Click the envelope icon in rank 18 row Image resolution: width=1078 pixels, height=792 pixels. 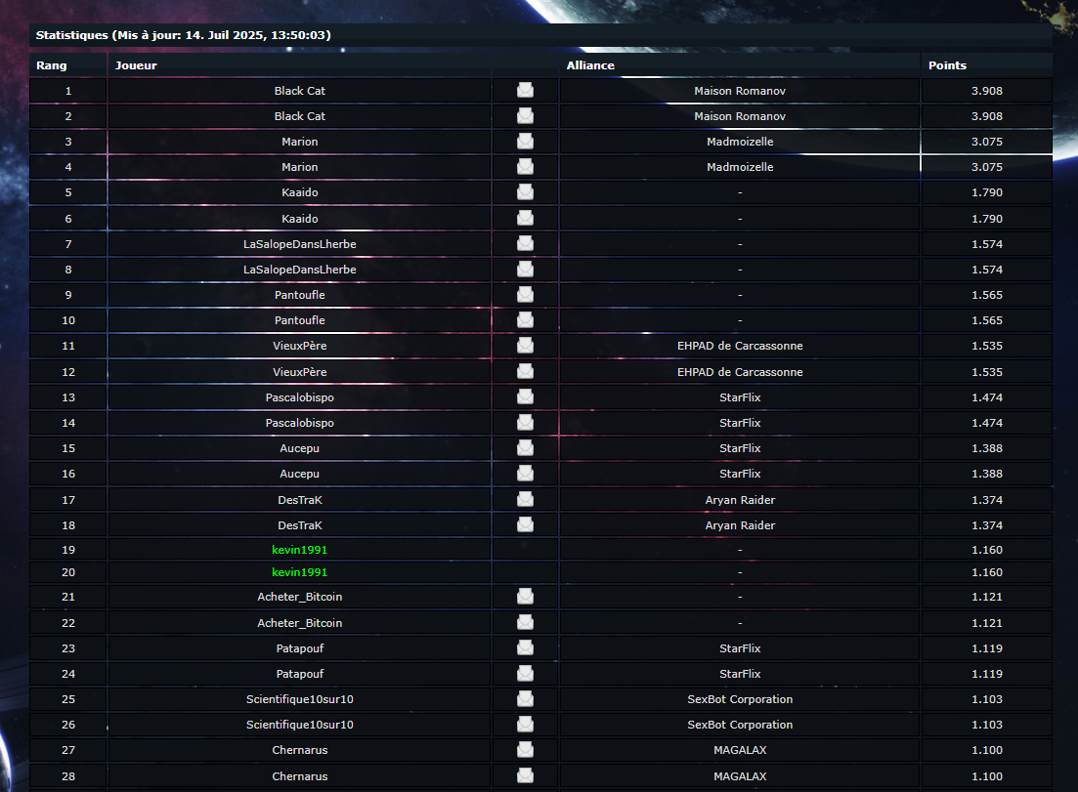click(x=525, y=524)
